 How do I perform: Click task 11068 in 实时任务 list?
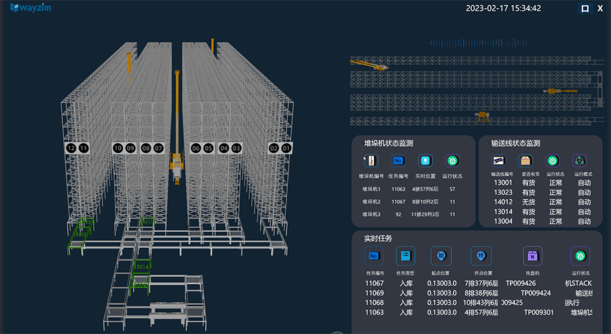point(374,303)
